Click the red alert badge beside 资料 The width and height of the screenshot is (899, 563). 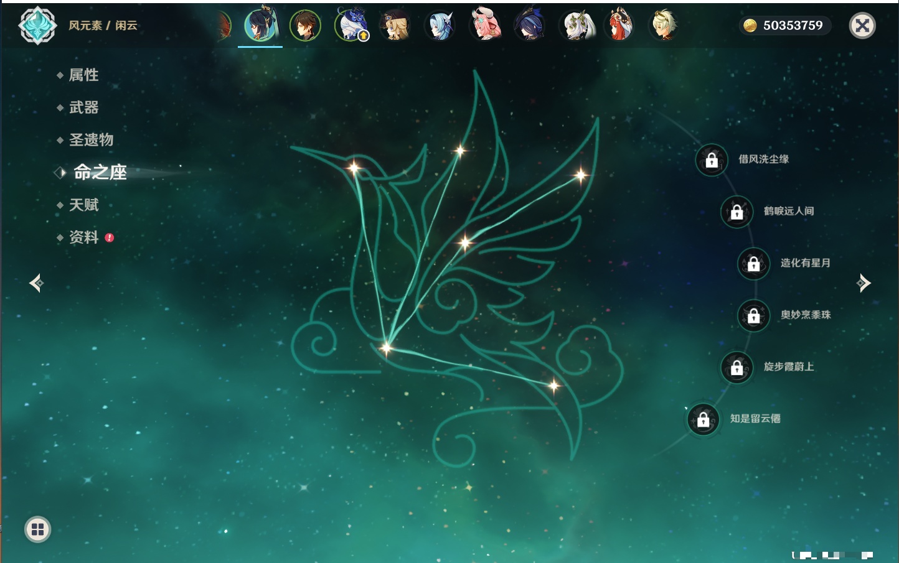tap(110, 238)
